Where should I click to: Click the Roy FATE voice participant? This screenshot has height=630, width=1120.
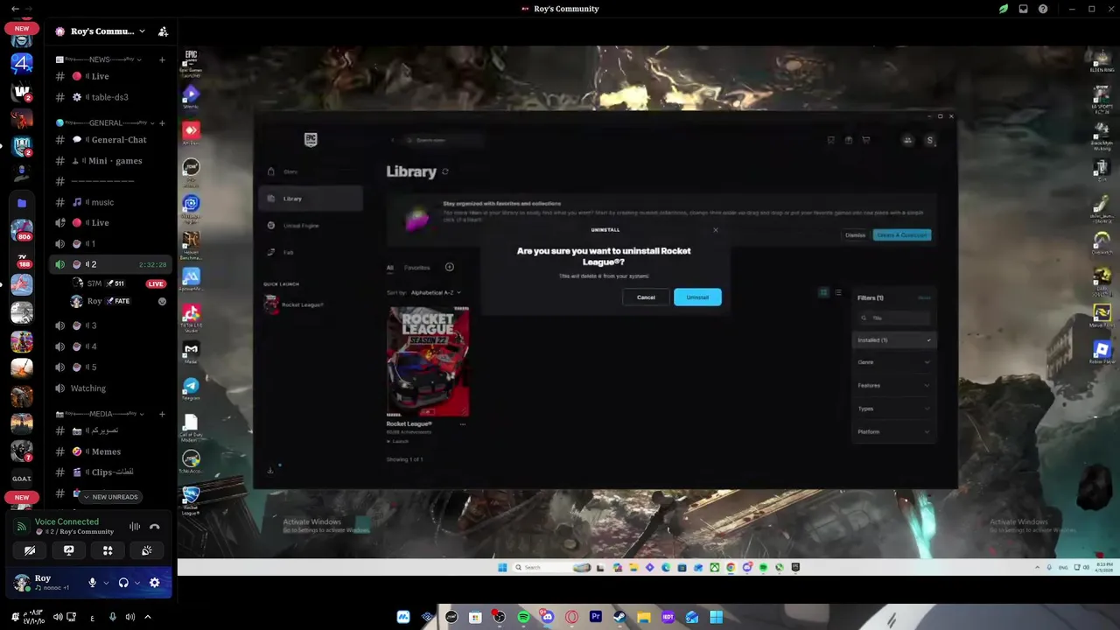click(x=120, y=301)
